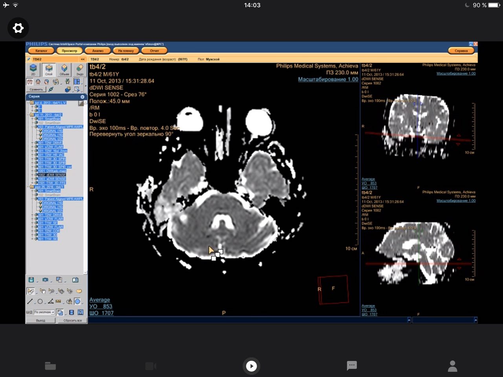The height and width of the screenshot is (377, 503).
Task: Collapse the окт 4, 2013 study node
Action: coord(28,103)
